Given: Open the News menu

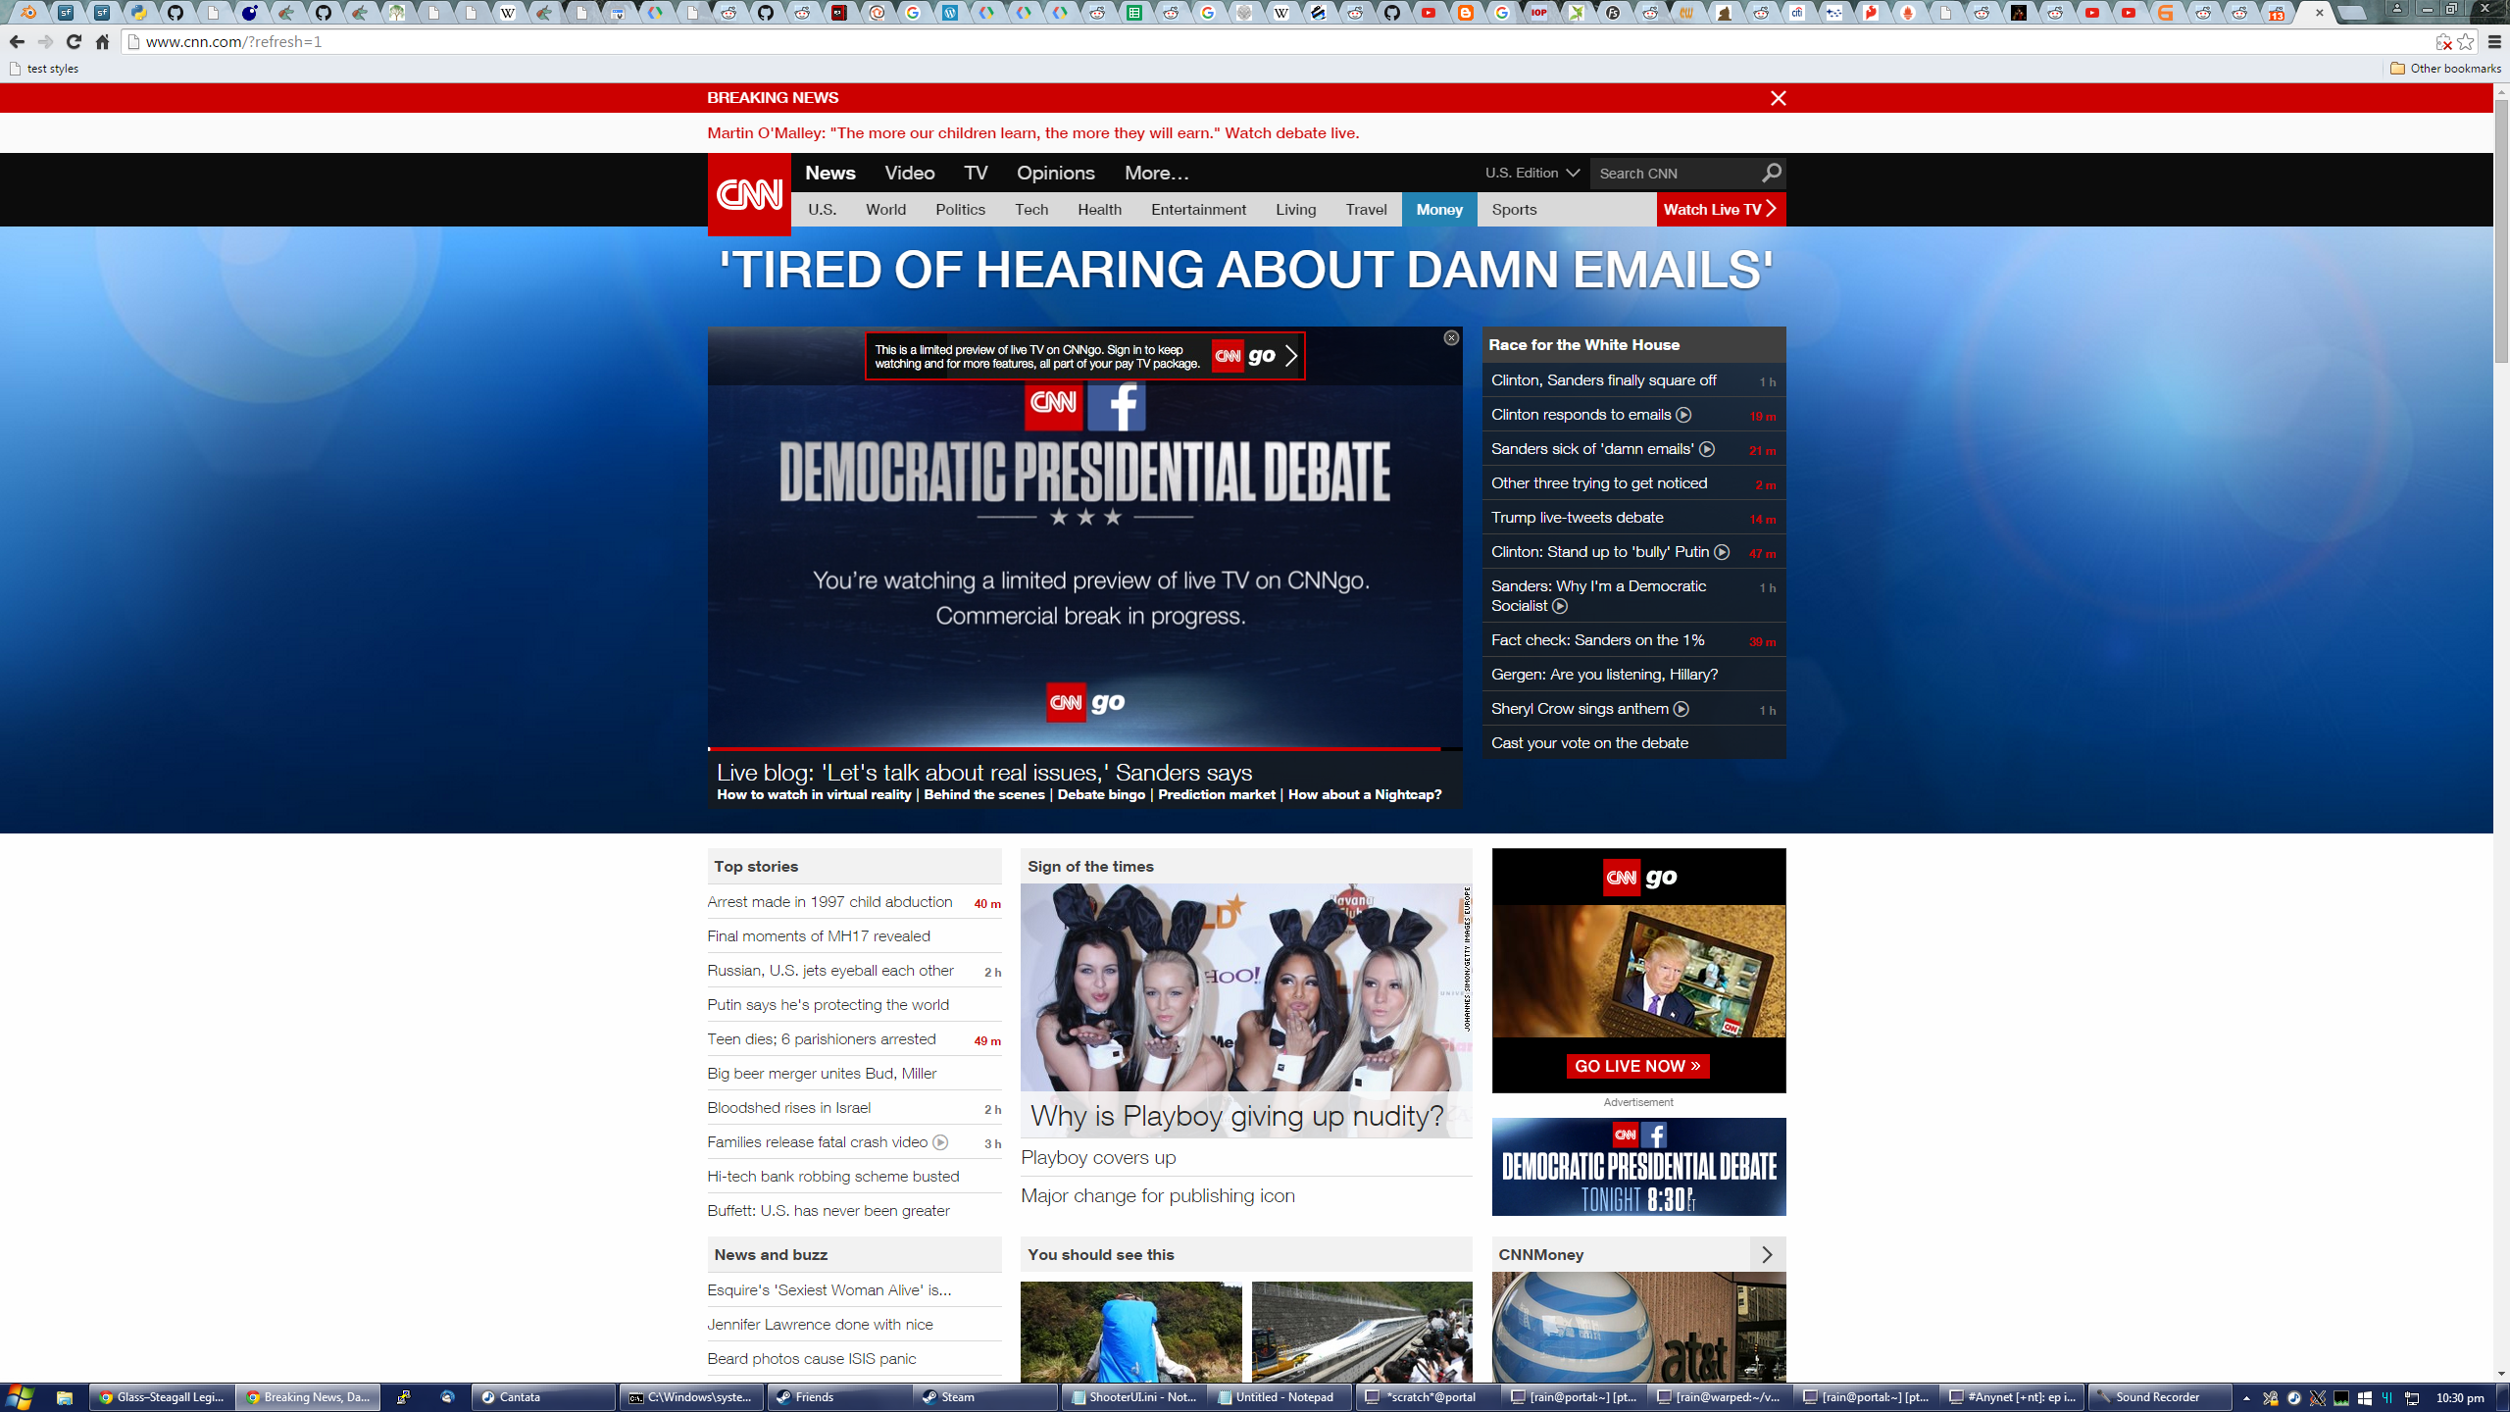Looking at the screenshot, I should (830, 173).
